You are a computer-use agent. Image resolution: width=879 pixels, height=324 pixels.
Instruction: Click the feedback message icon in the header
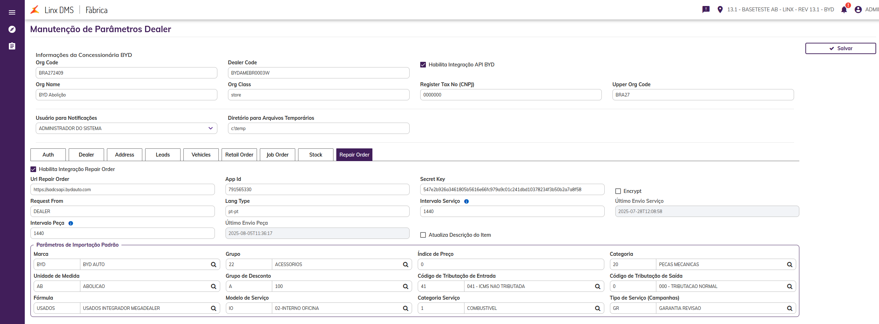pos(706,10)
